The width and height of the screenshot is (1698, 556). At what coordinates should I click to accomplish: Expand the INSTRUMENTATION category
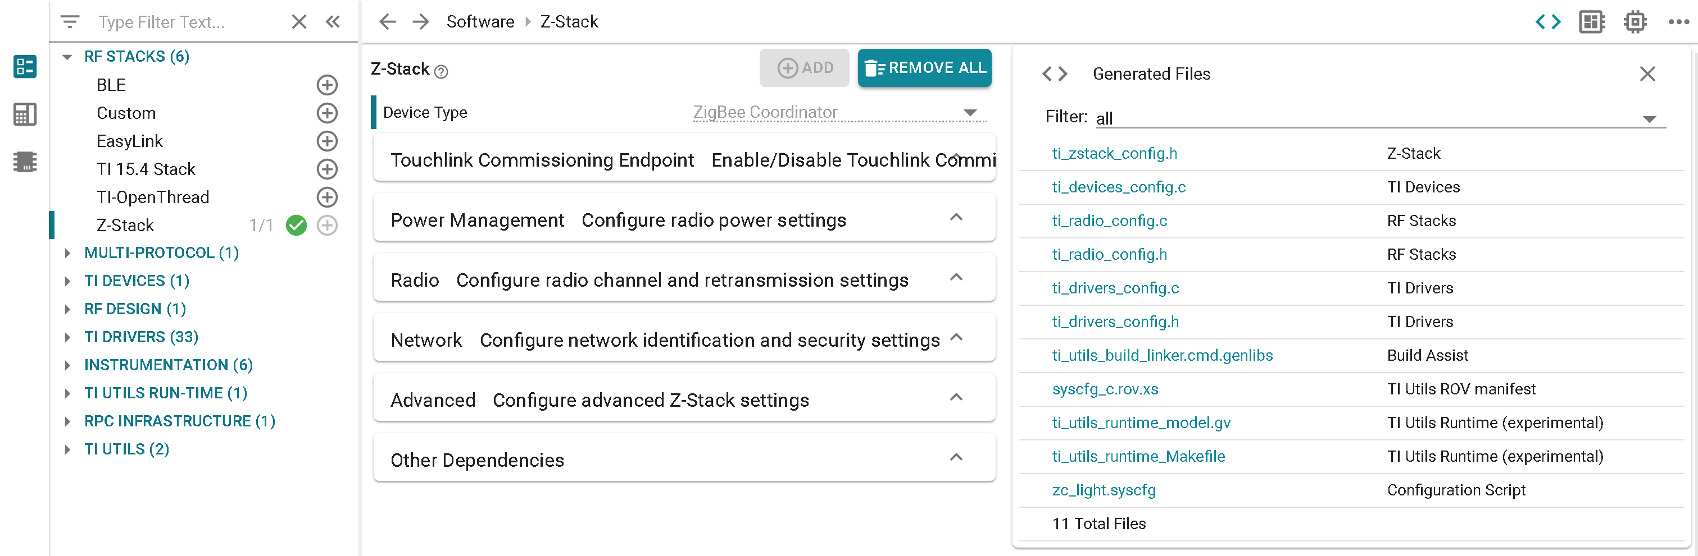(x=67, y=365)
